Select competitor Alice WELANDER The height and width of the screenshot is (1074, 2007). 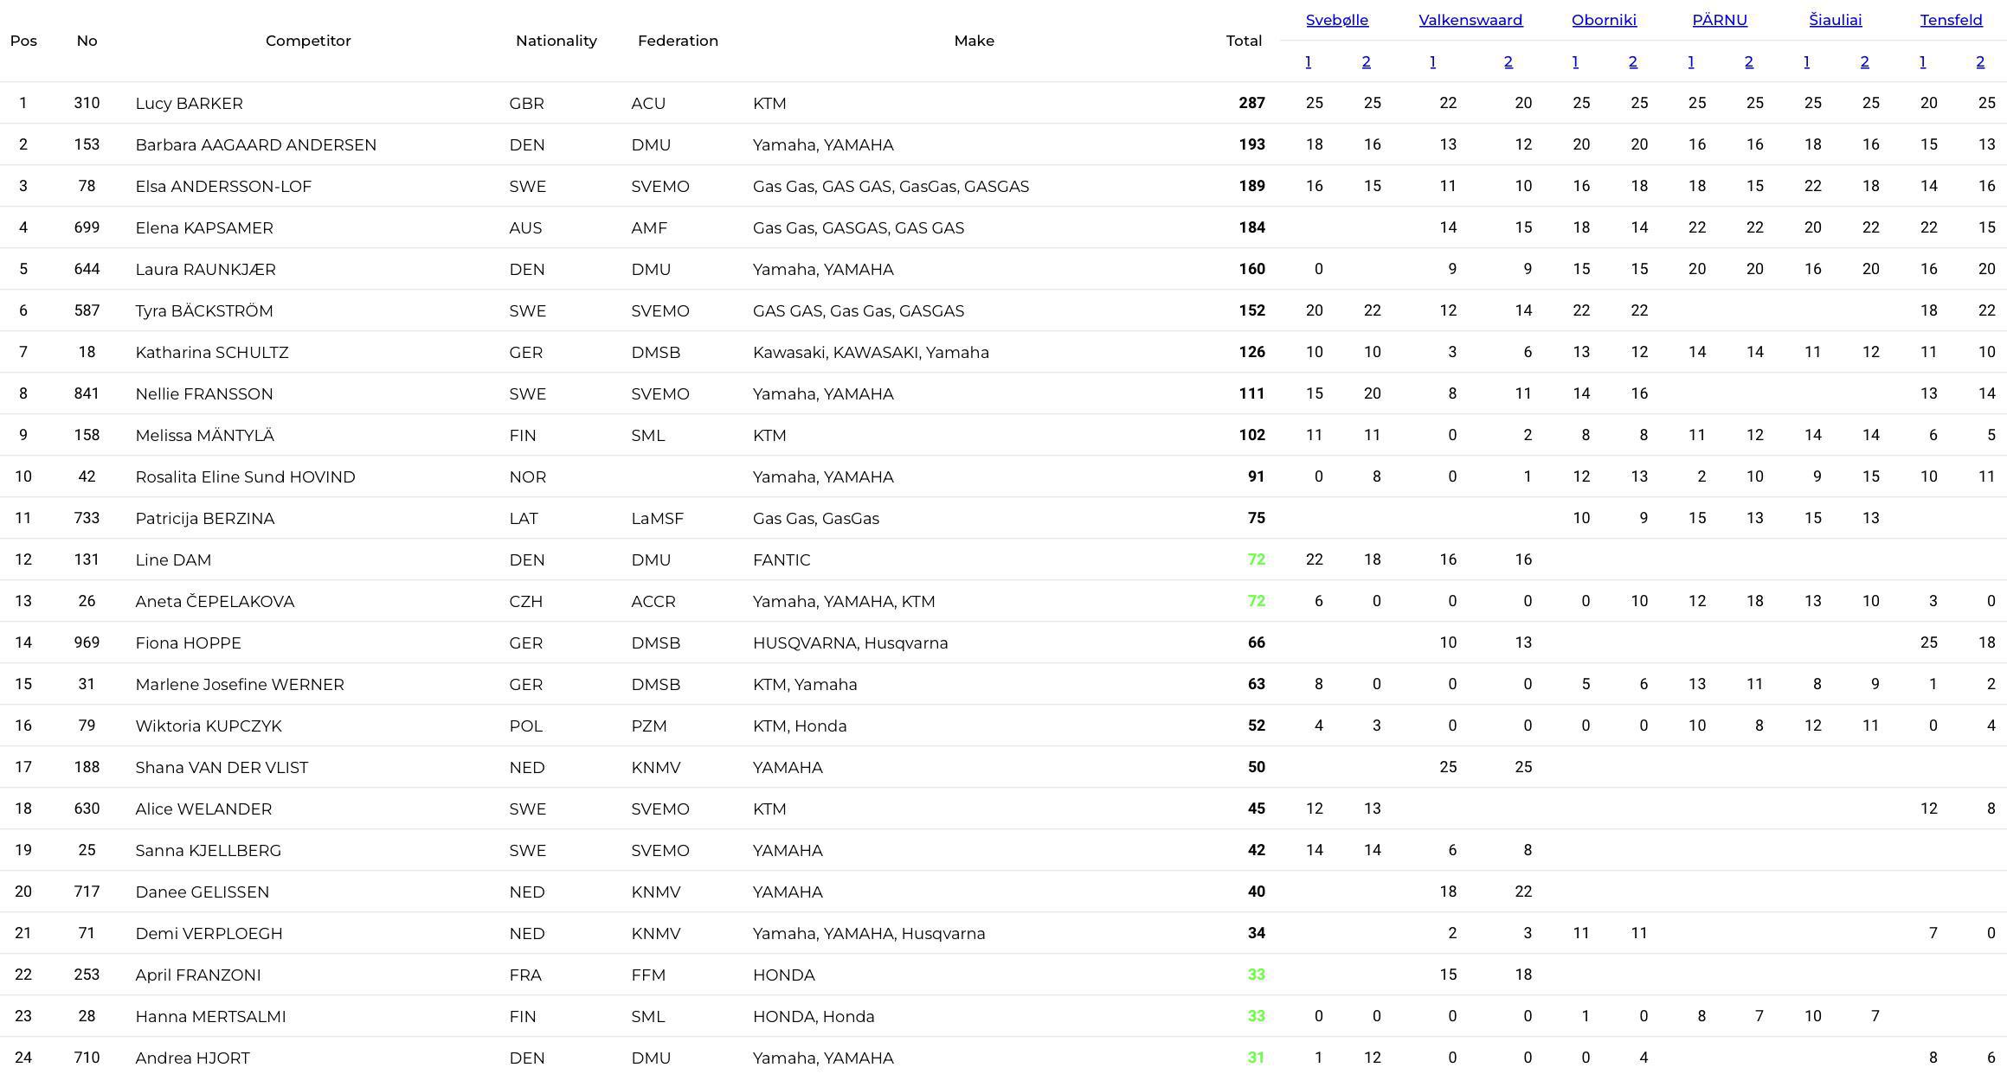[203, 809]
